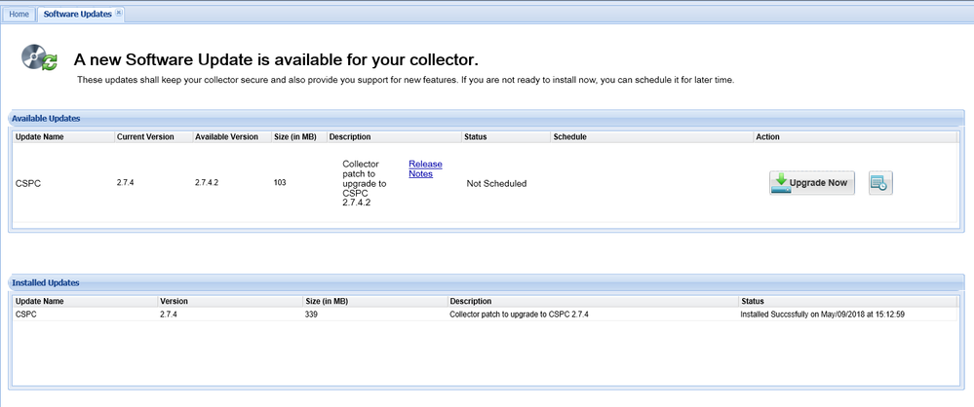This screenshot has width=974, height=407.
Task: Select the Software Updates tab
Action: coord(78,14)
